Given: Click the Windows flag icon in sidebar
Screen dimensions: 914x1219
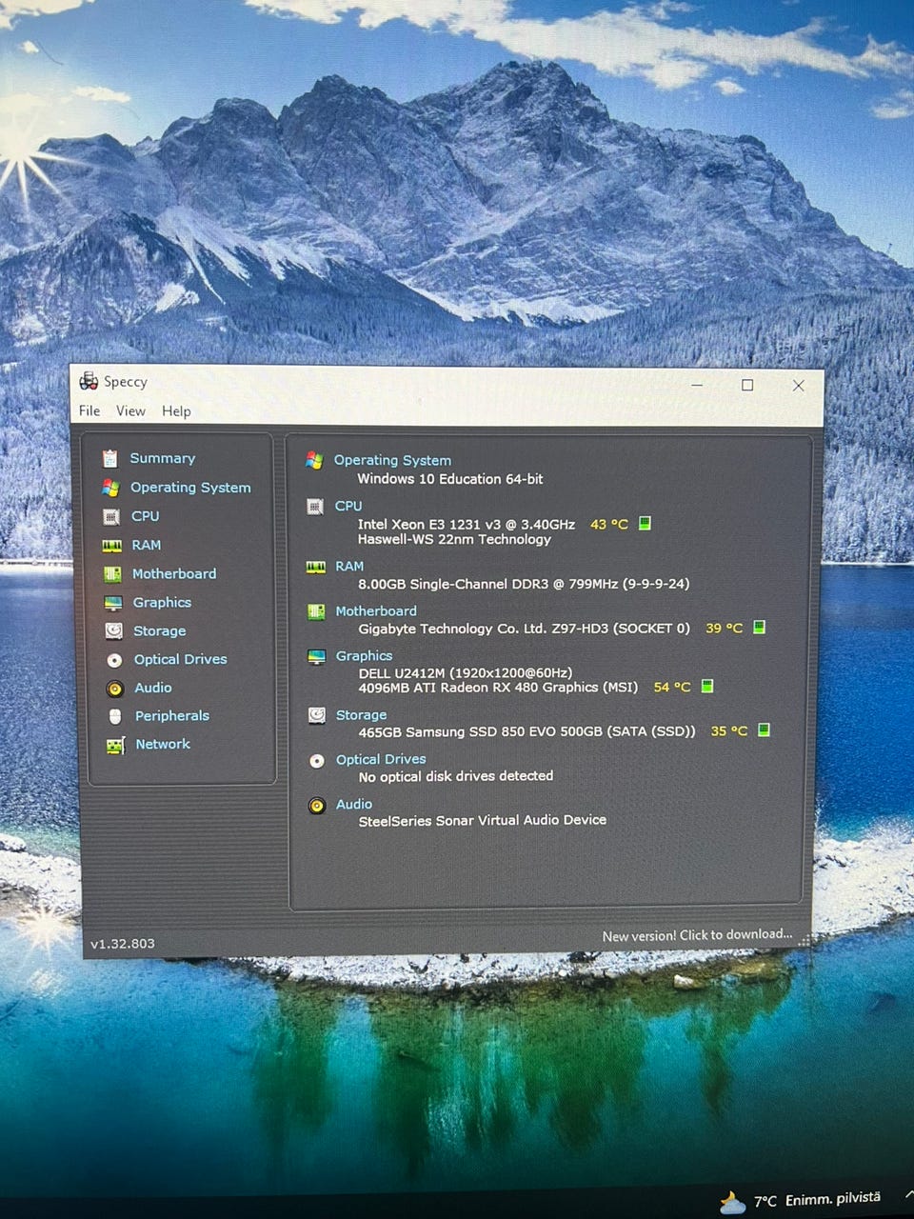Looking at the screenshot, I should (110, 488).
